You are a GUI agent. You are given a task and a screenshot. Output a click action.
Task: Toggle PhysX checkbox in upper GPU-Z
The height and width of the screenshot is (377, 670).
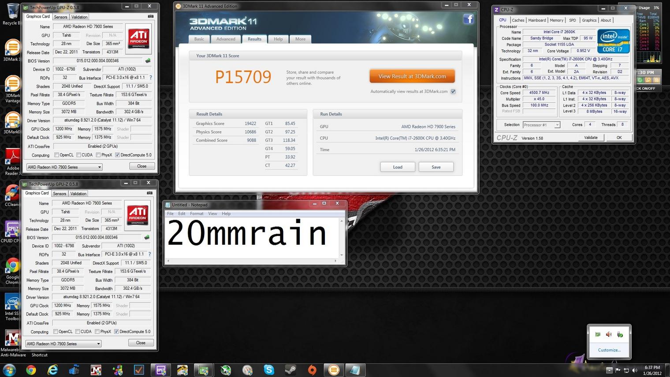pyautogui.click(x=98, y=155)
